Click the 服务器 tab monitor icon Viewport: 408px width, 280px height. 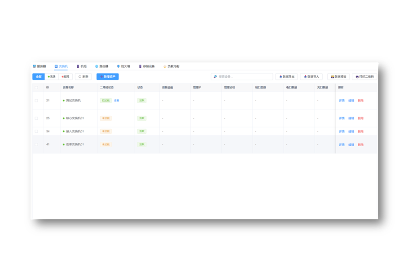pyautogui.click(x=35, y=66)
